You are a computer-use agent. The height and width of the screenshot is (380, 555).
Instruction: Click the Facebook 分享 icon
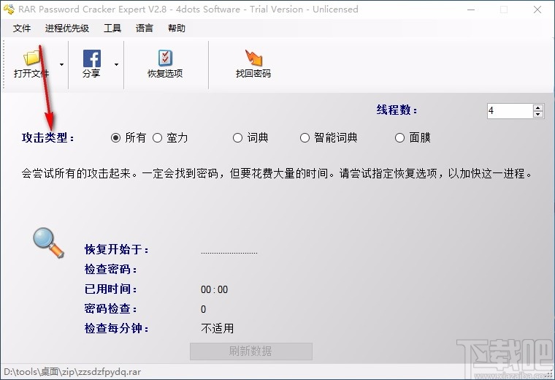pyautogui.click(x=92, y=58)
